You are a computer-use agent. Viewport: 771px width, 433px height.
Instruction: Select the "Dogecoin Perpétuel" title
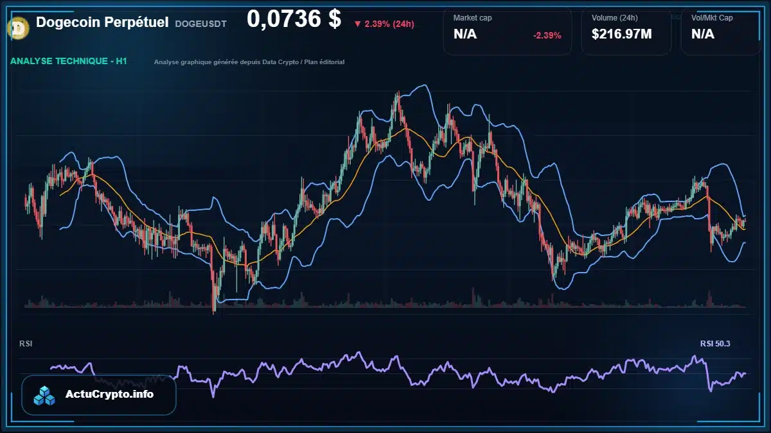pyautogui.click(x=102, y=22)
